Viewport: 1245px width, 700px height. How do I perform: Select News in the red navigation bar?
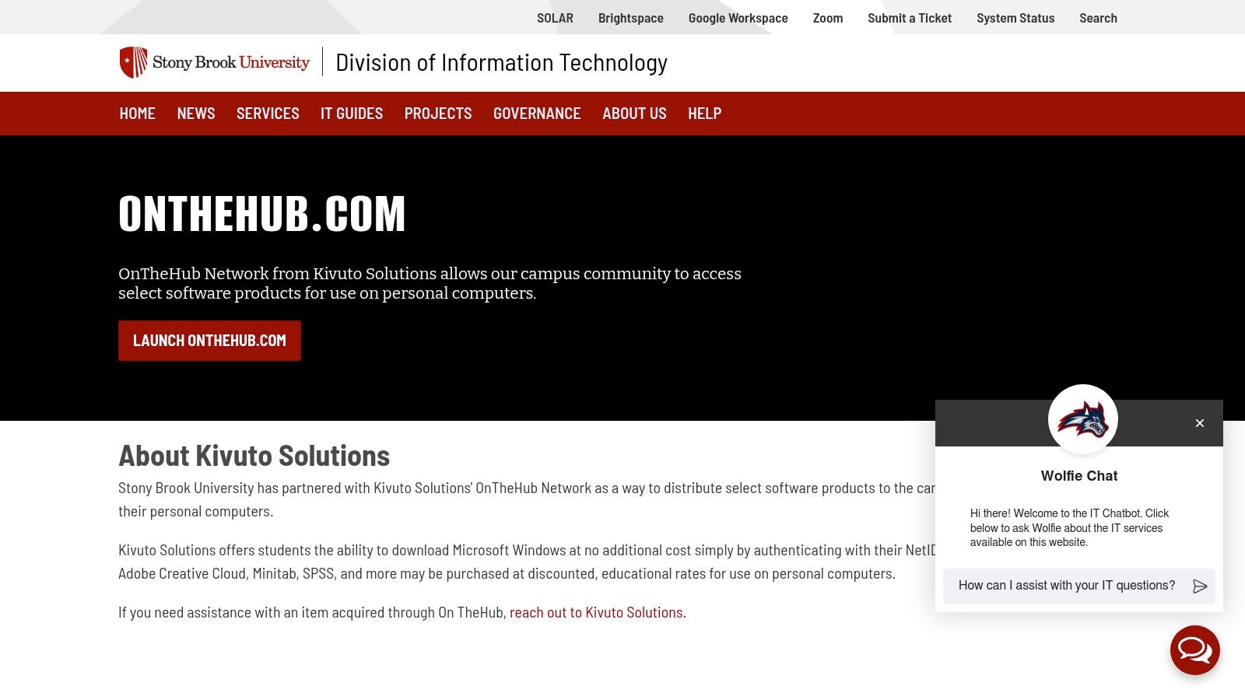pos(196,114)
